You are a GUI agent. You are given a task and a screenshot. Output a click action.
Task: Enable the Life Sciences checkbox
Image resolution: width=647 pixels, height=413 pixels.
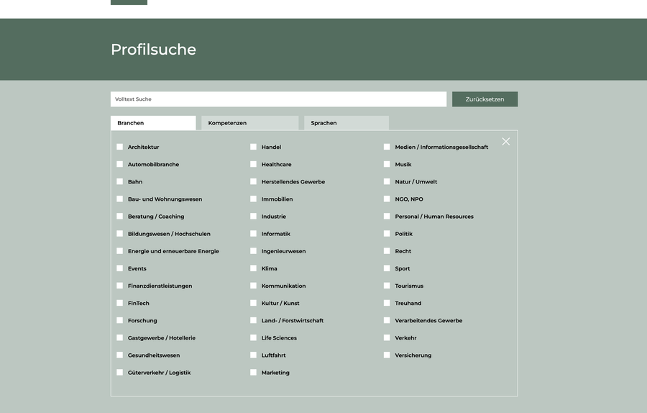point(254,337)
